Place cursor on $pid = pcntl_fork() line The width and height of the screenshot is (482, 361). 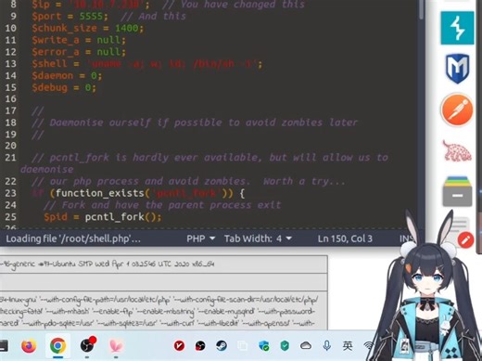tap(102, 217)
